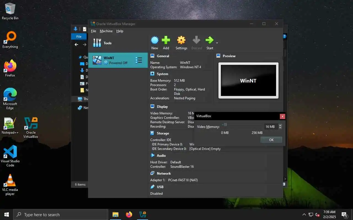Click the greyed Discard toolbar icon
This screenshot has height=220, width=353.
197,40
